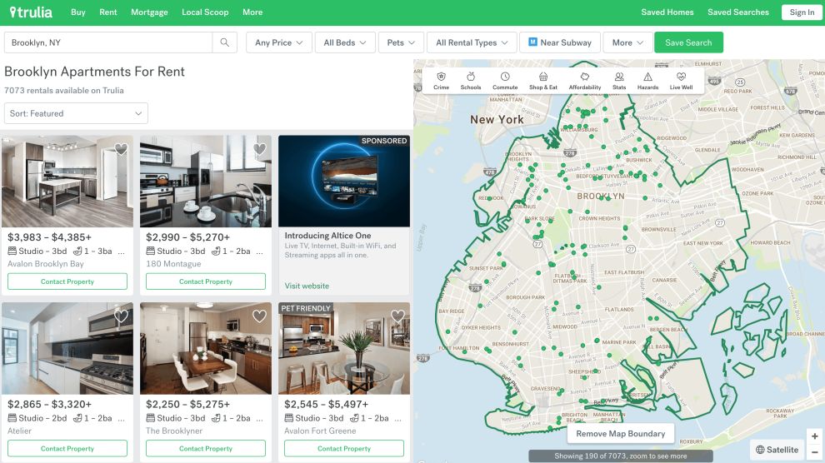
Task: Open Avalon Brooklyn Bay listing photo
Action: pyautogui.click(x=67, y=182)
